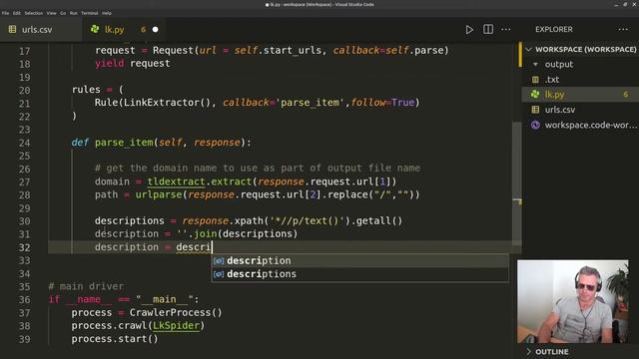Click variable icon beside descriptions suggestion
The width and height of the screenshot is (639, 359).
[219, 274]
